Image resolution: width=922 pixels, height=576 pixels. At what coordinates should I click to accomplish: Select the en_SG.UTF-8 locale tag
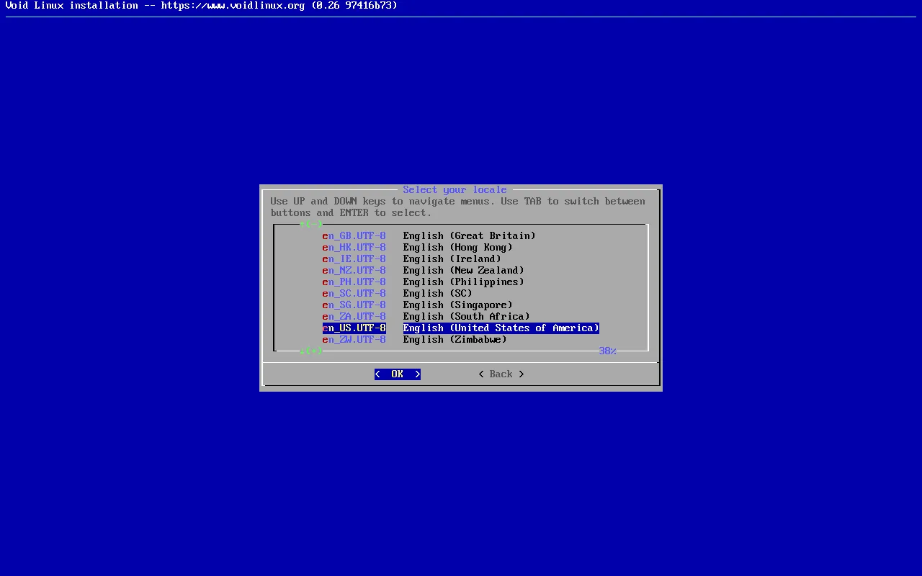tap(354, 305)
